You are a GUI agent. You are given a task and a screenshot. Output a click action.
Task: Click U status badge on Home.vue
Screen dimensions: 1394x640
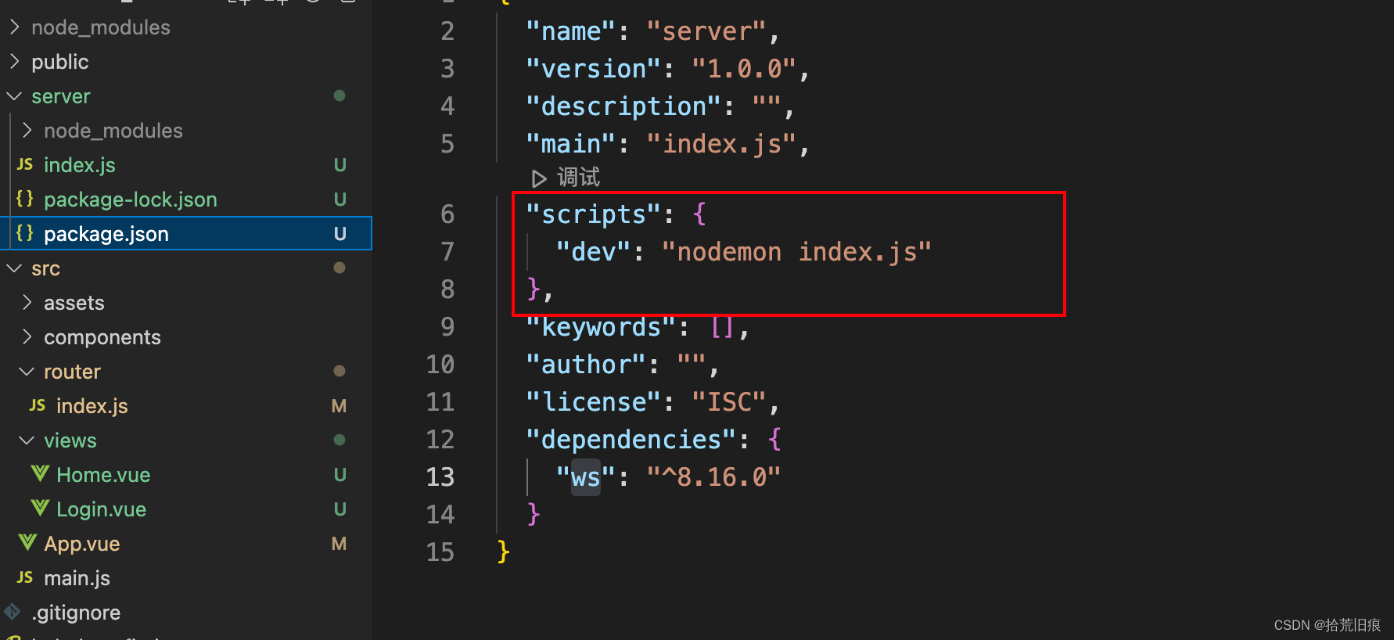[340, 475]
